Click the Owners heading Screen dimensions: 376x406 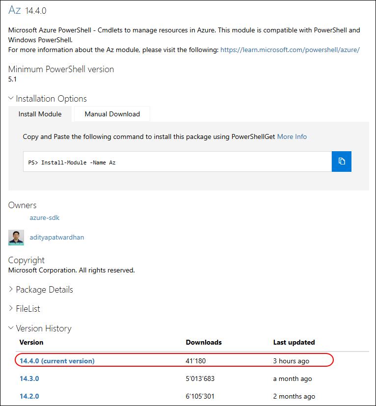(22, 205)
